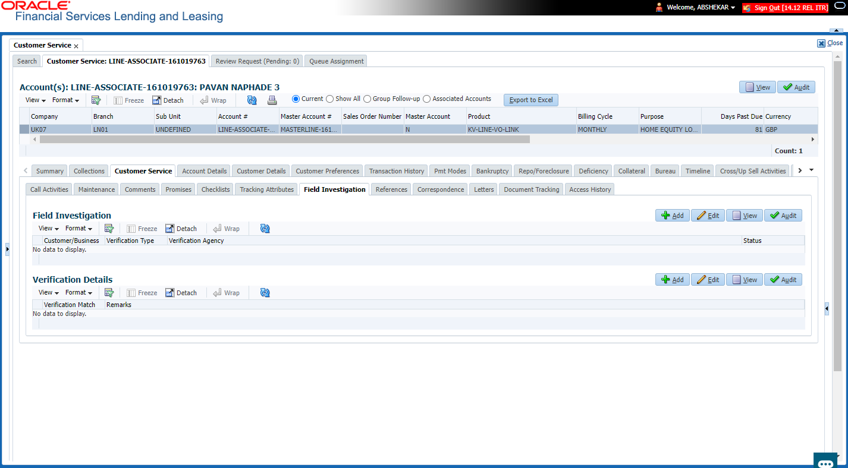Open the Queue Assignment tab
Image resolution: width=848 pixels, height=468 pixels.
pyautogui.click(x=337, y=61)
